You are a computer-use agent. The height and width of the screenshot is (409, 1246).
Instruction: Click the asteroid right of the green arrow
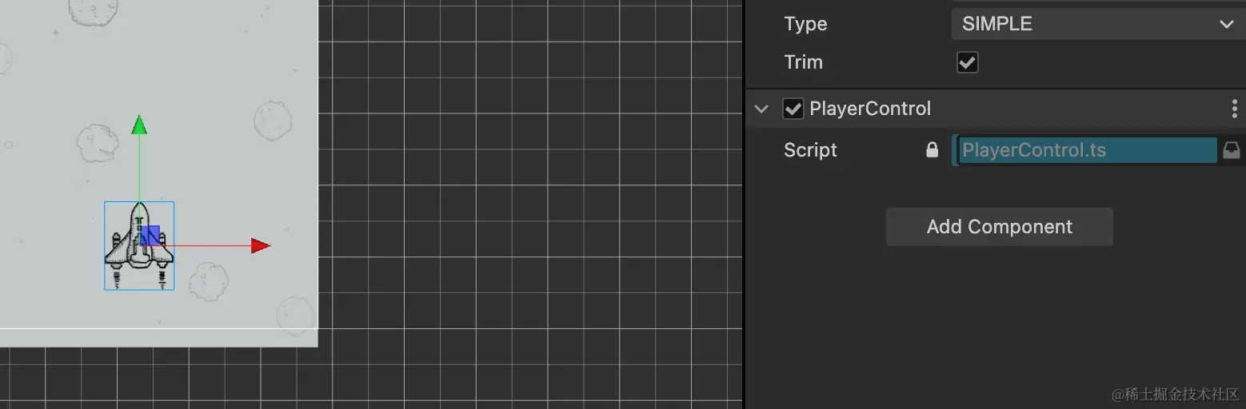point(273,120)
